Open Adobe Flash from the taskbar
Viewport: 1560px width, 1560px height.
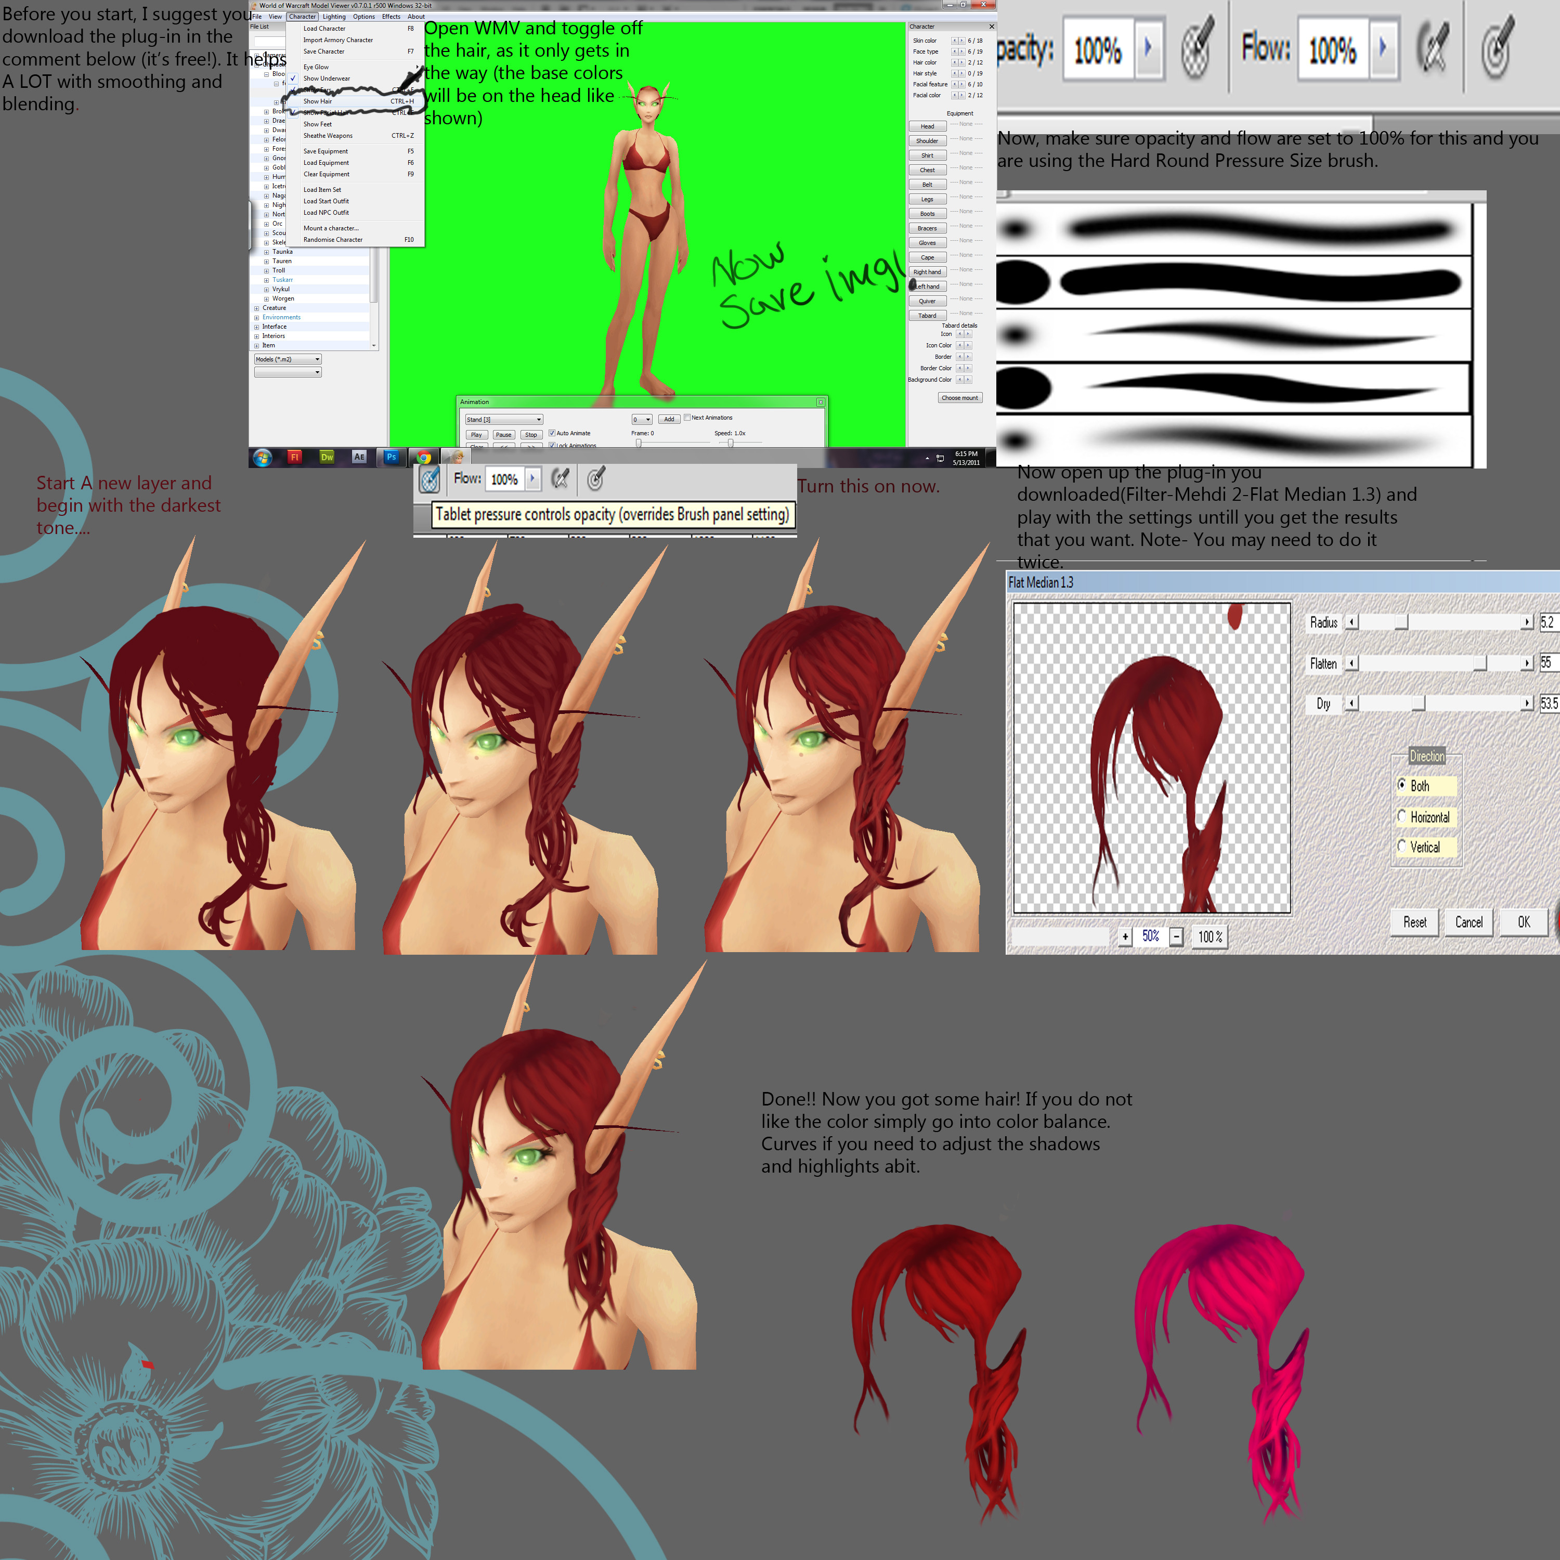point(295,457)
